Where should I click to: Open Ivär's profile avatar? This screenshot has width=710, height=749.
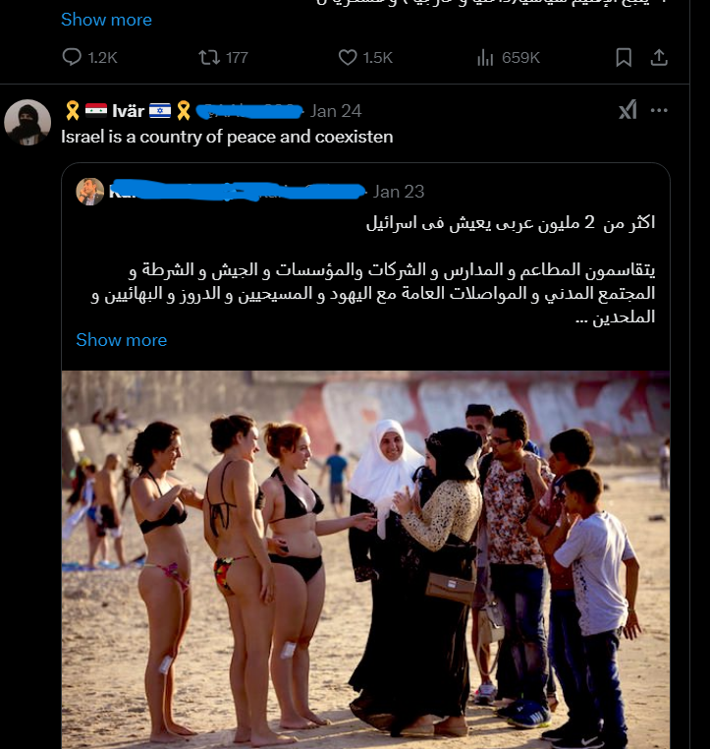point(27,122)
